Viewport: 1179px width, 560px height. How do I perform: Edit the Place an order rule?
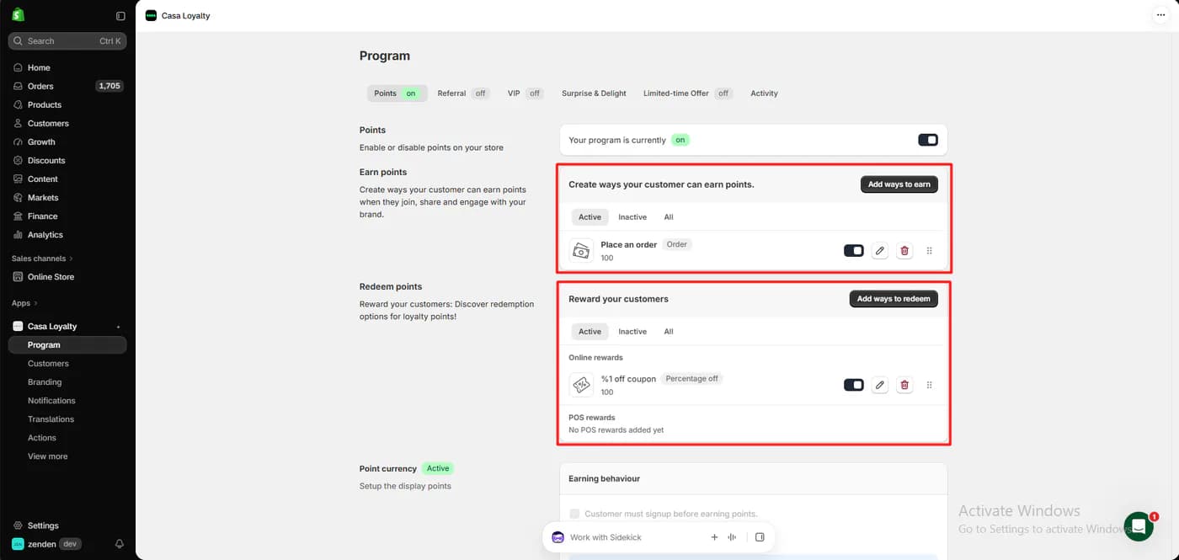879,250
